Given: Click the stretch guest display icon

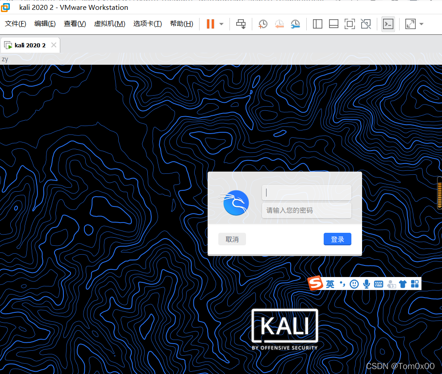Looking at the screenshot, I should tap(410, 24).
